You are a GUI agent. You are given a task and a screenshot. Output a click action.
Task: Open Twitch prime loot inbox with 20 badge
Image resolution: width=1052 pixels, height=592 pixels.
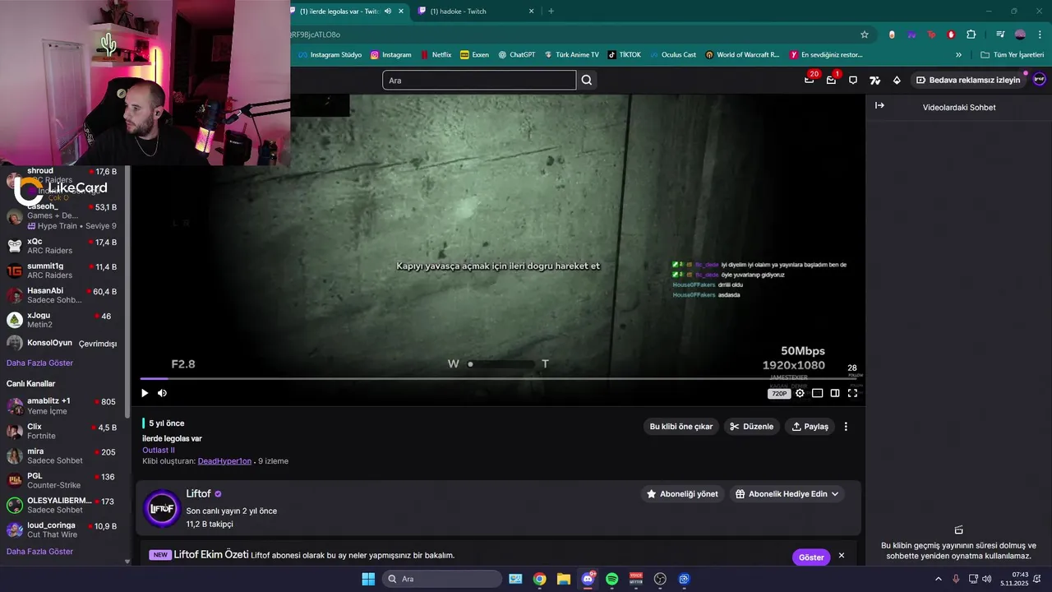tap(810, 80)
